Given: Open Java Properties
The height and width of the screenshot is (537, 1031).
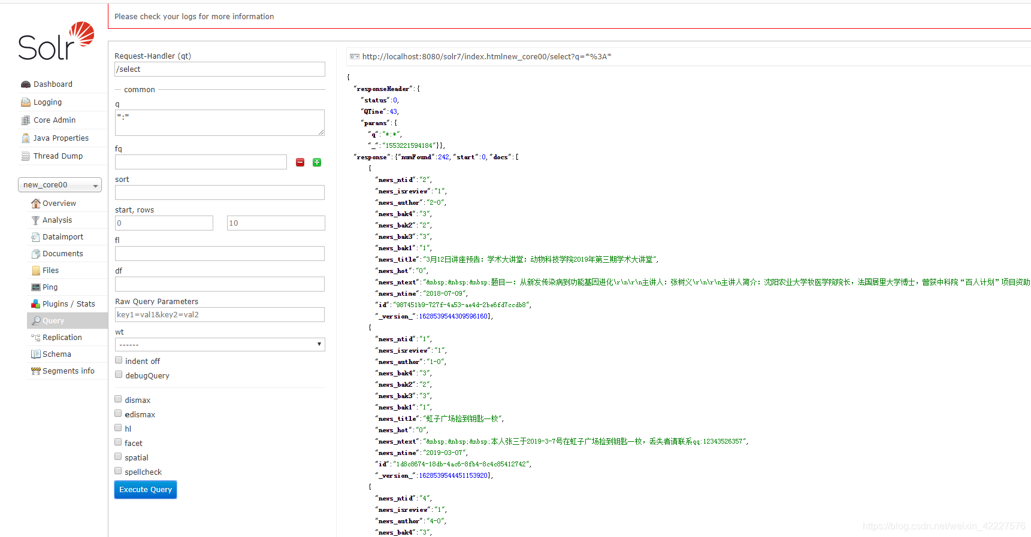Looking at the screenshot, I should point(61,138).
